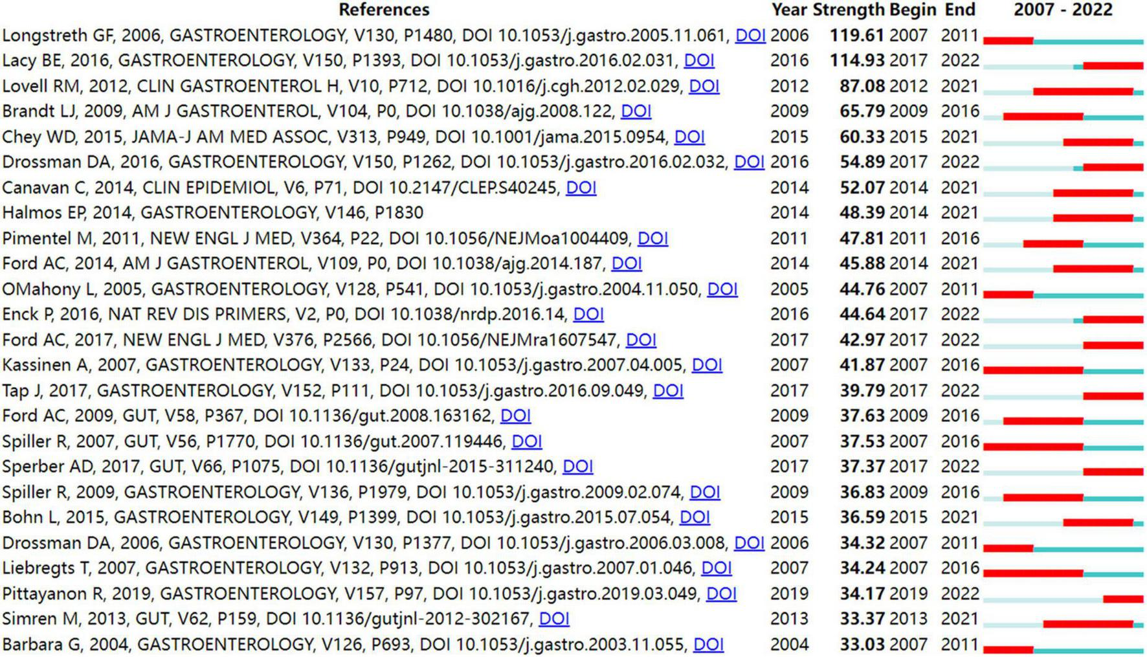This screenshot has height=657, width=1147.
Task: Open the DOI link for Lacy BE 2016
Action: point(699,60)
